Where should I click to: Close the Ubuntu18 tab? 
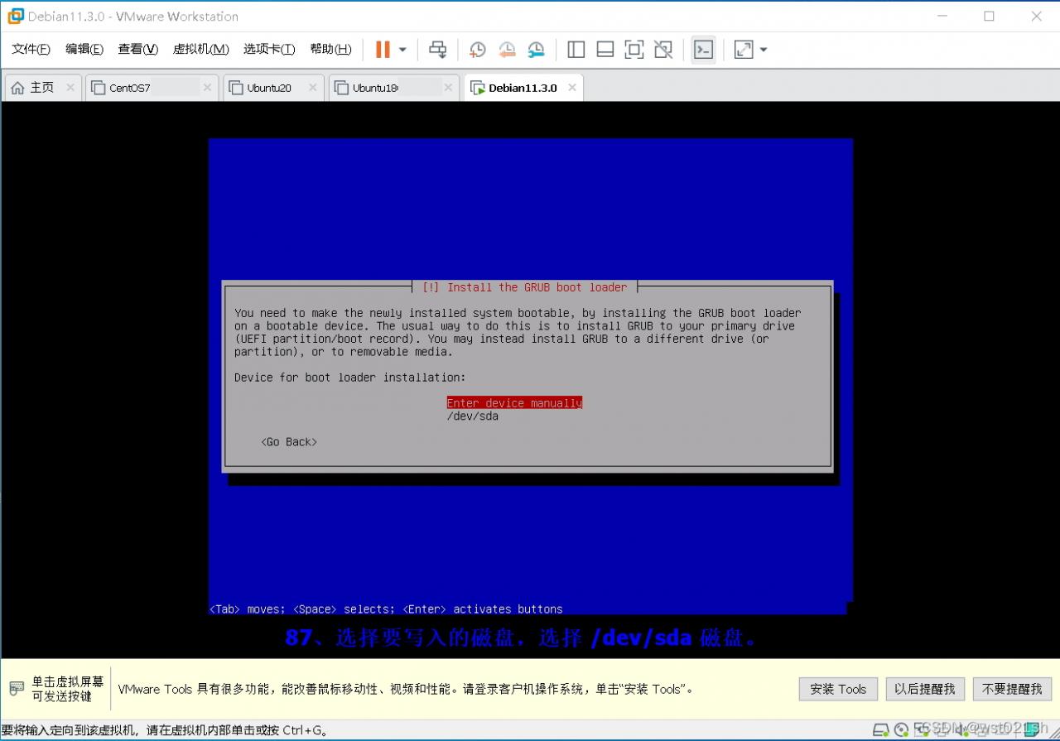point(448,87)
